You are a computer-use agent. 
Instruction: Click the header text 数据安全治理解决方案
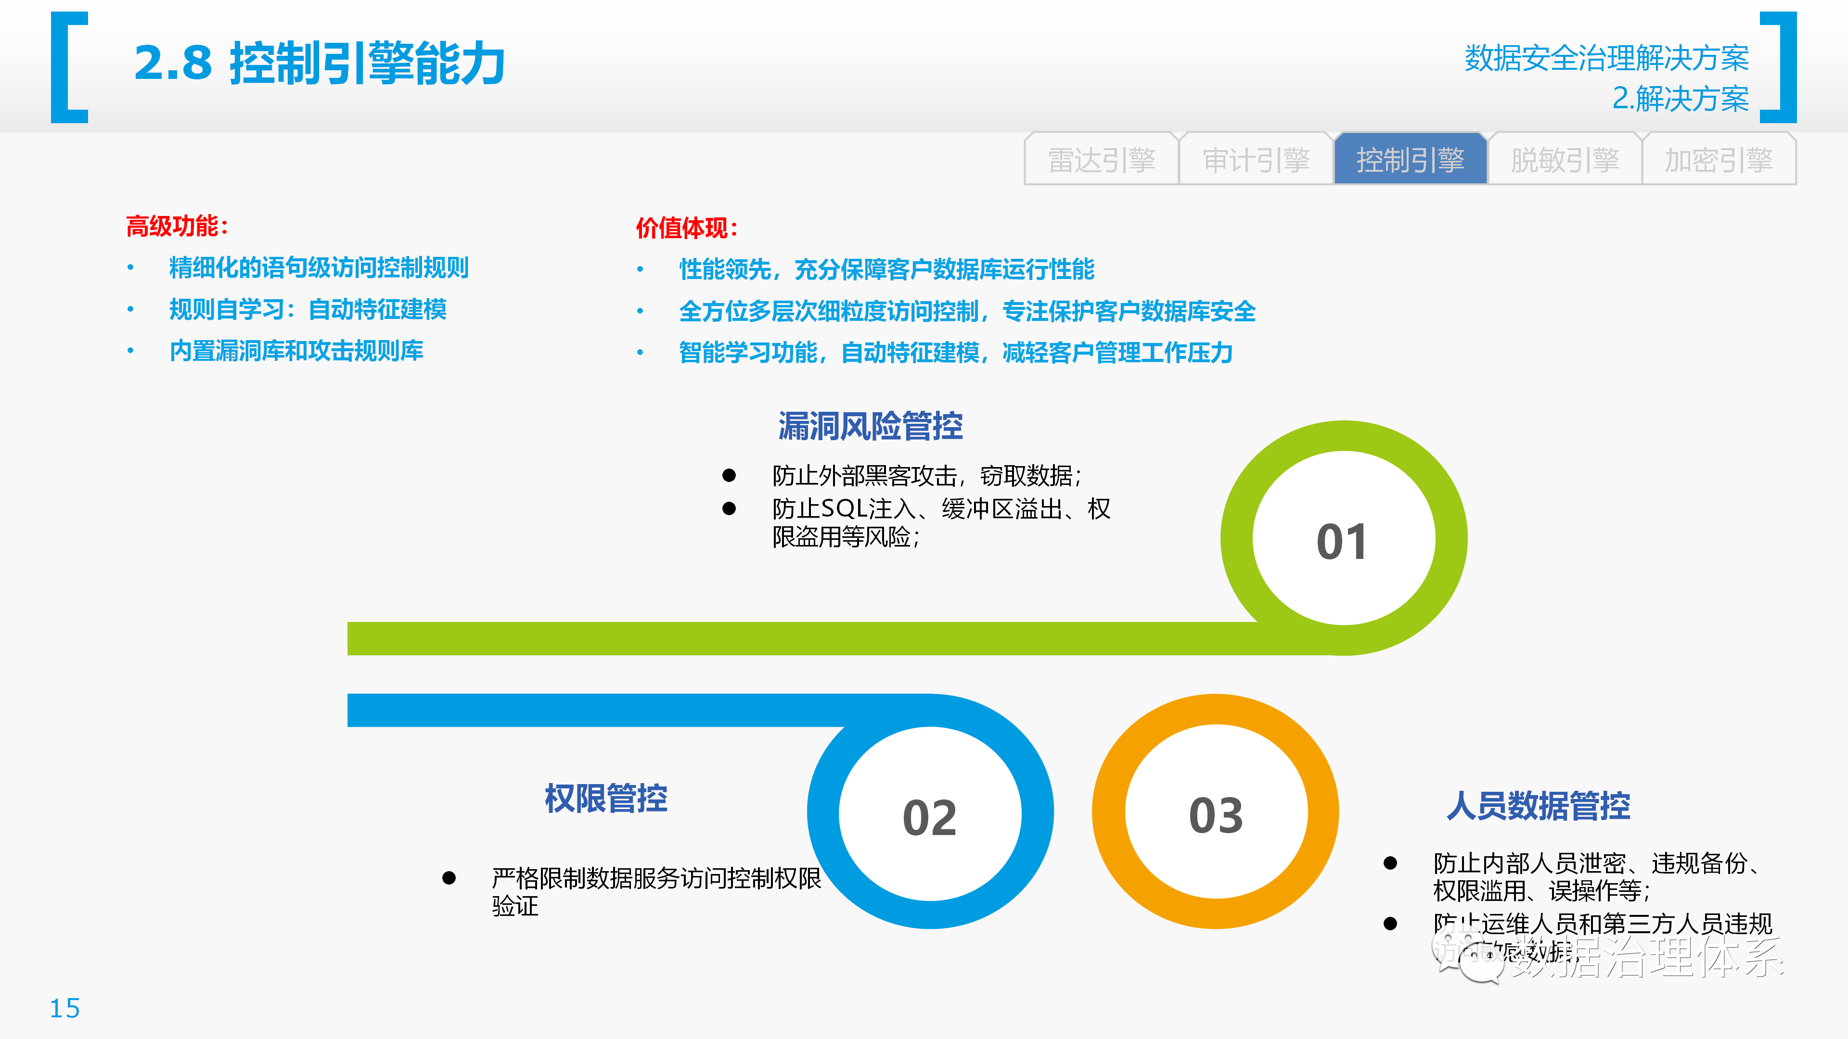tap(1607, 57)
